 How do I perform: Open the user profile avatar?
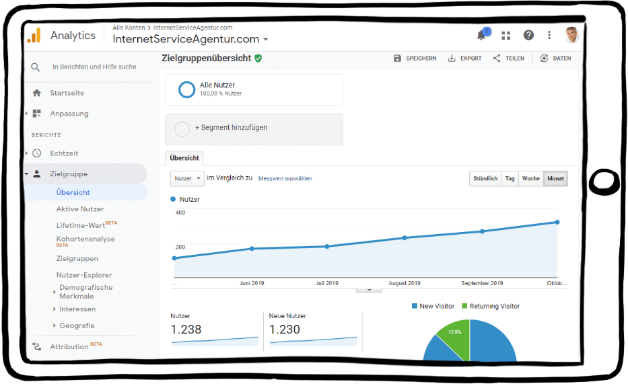pos(571,35)
